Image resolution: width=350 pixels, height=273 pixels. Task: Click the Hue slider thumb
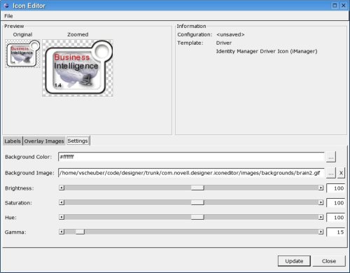[197, 217]
